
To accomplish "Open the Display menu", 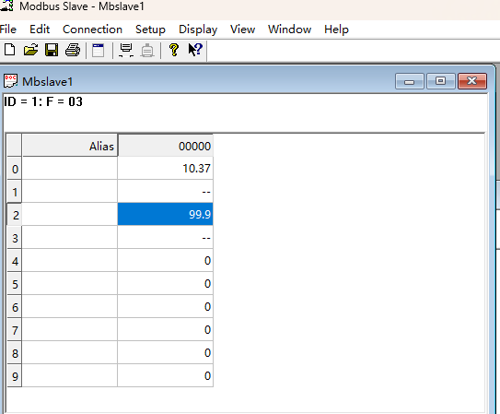I will coord(198,30).
